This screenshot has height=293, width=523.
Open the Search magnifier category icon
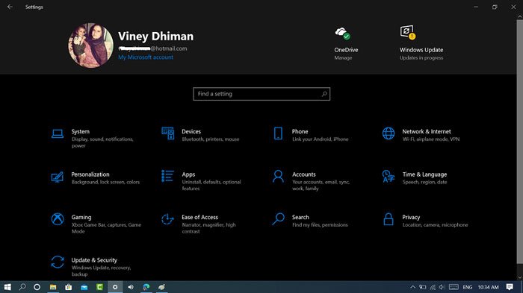tap(278, 219)
